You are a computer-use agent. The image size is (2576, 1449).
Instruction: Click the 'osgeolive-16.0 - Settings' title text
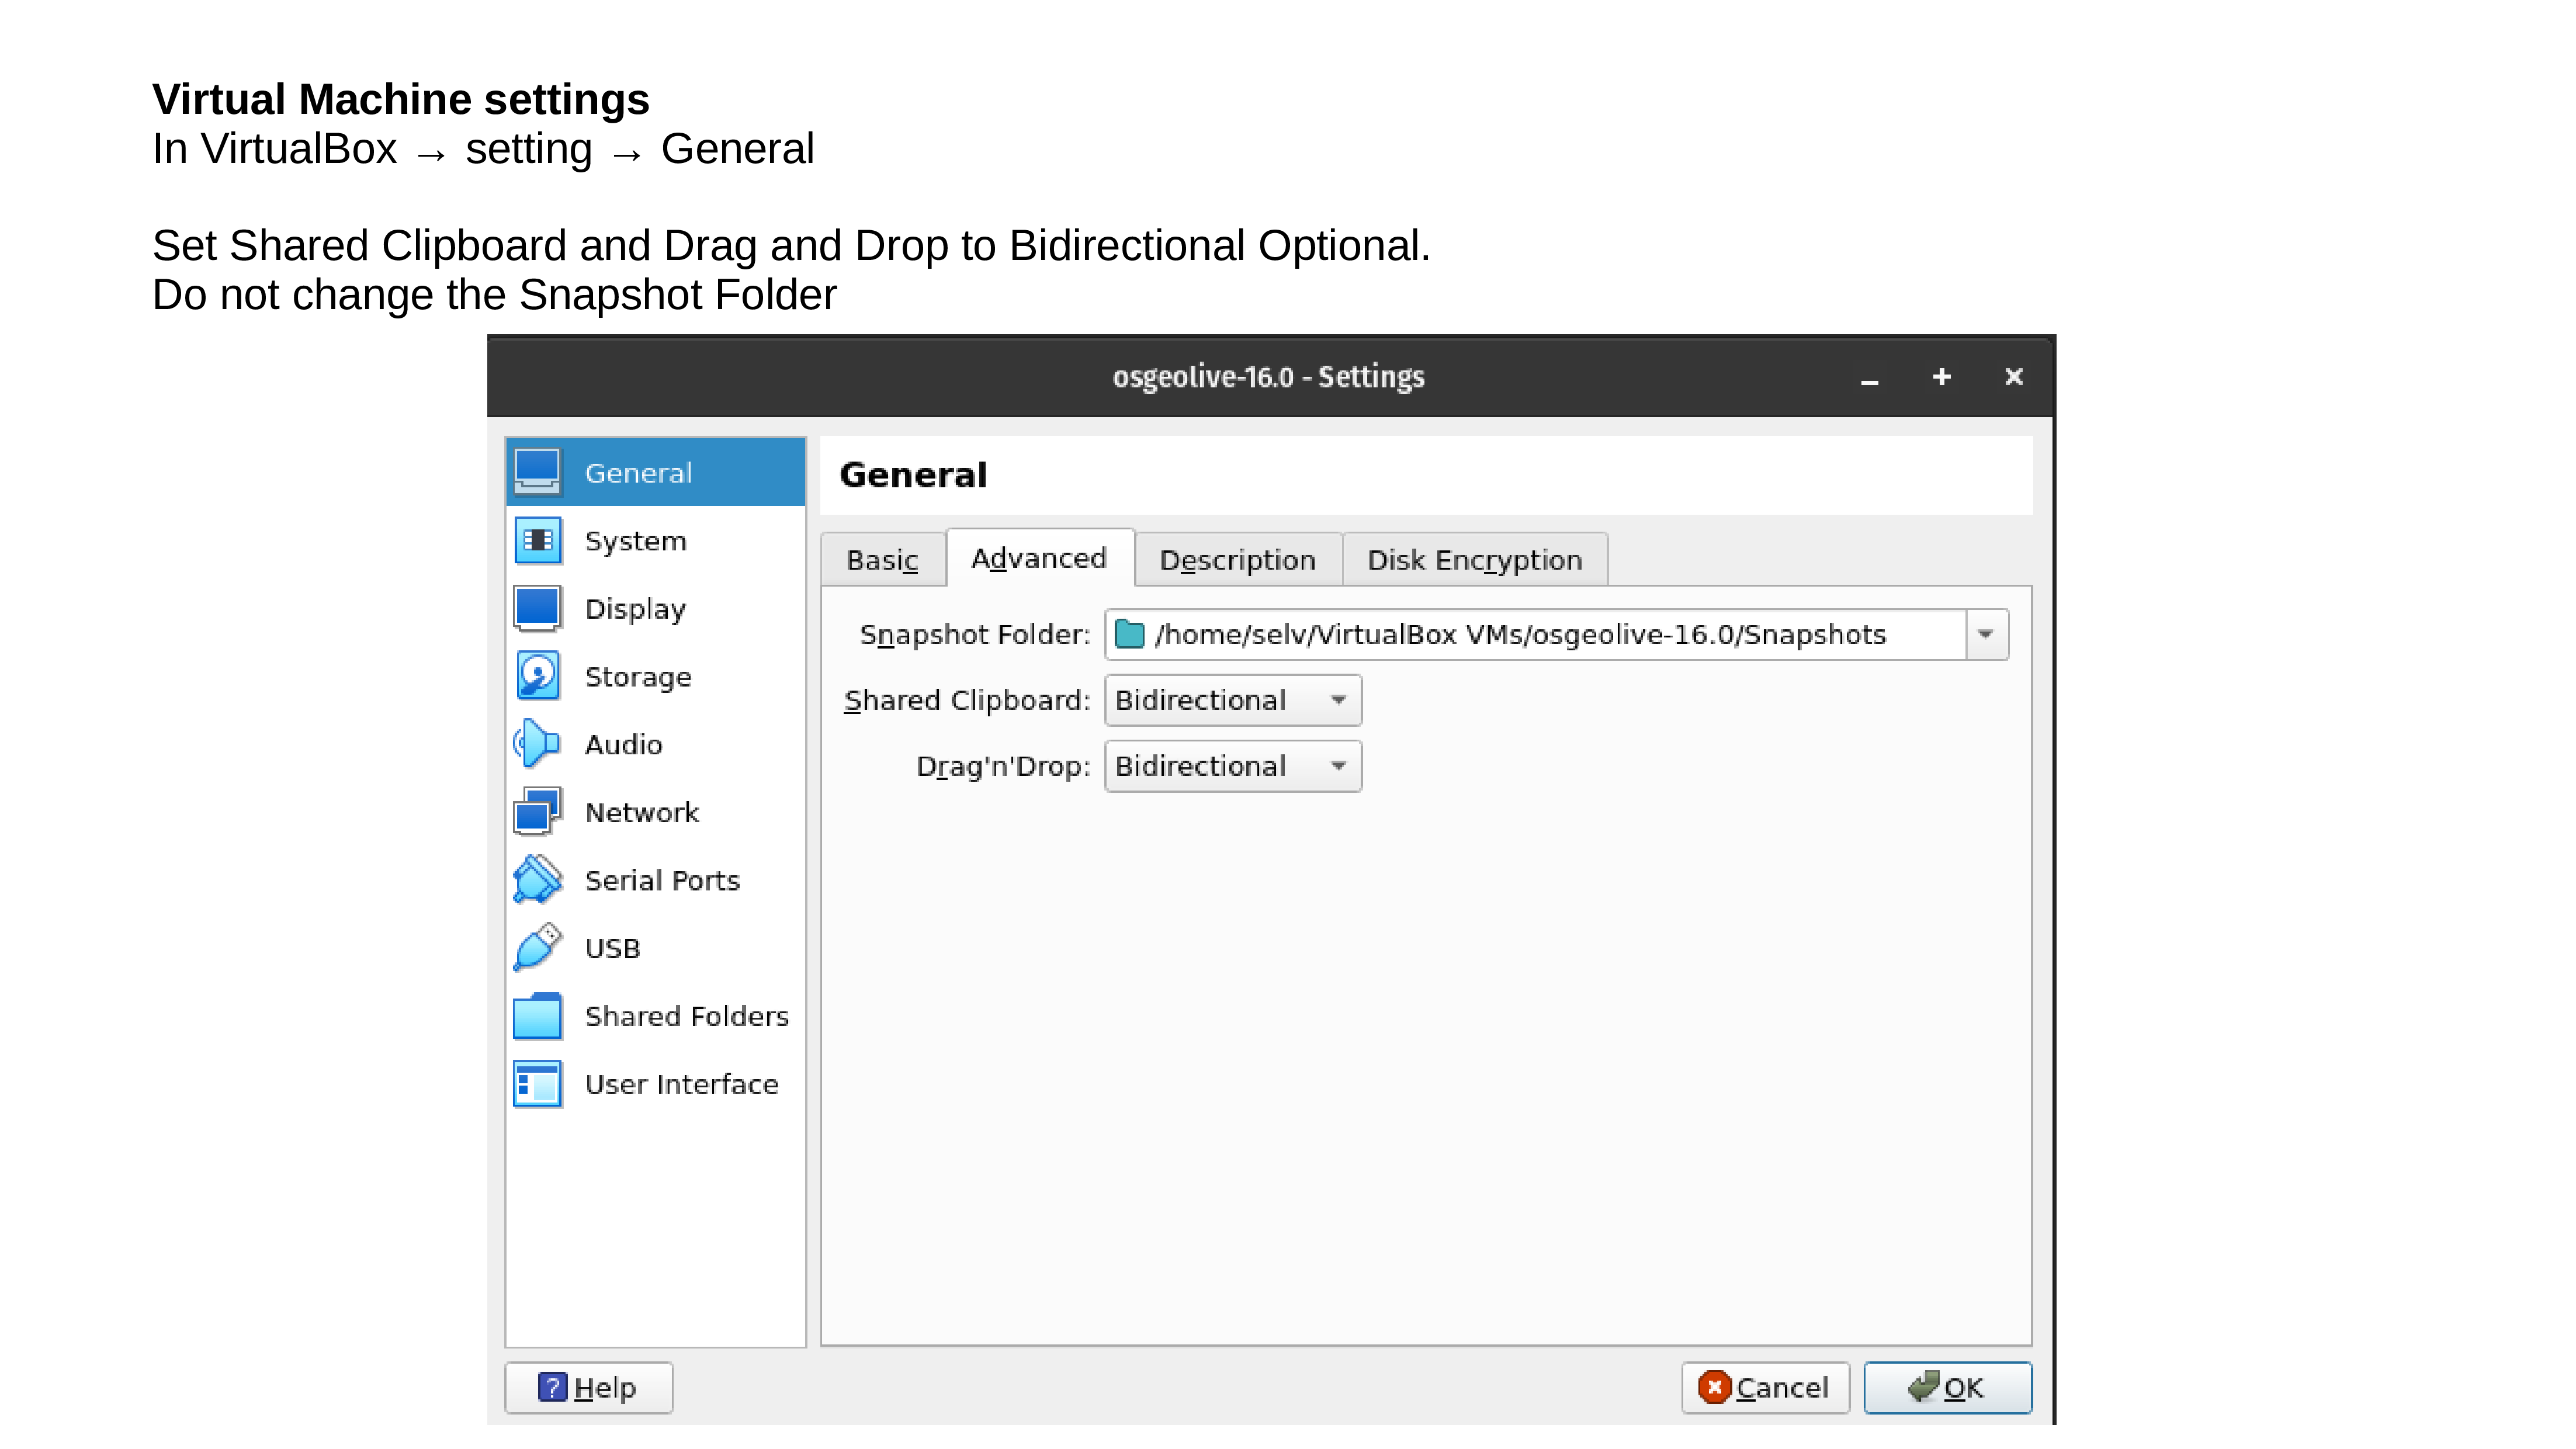[x=1268, y=376]
